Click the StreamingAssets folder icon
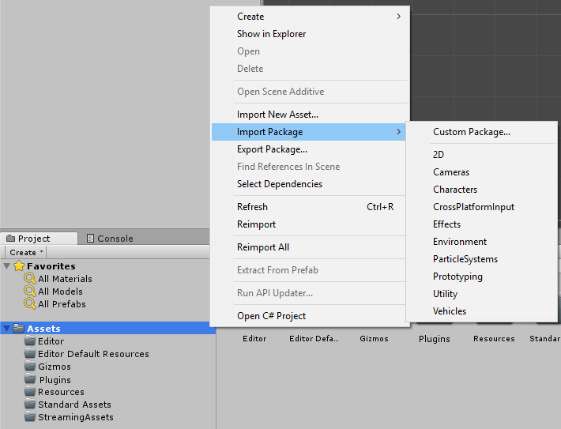561x429 pixels. 30,417
